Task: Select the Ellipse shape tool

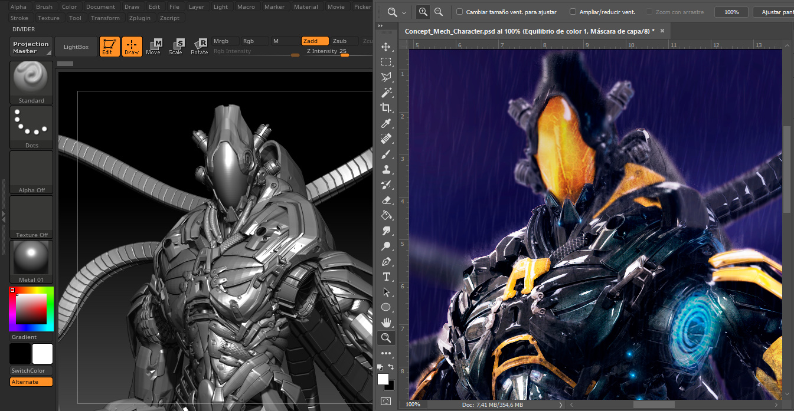Action: [x=386, y=307]
